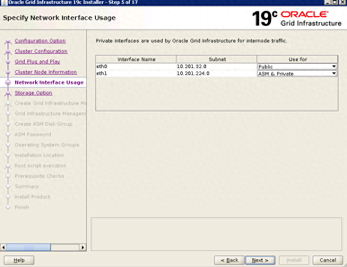This screenshot has height=267, width=347.
Task: Open the Grid Plug and Play step
Action: [37, 62]
